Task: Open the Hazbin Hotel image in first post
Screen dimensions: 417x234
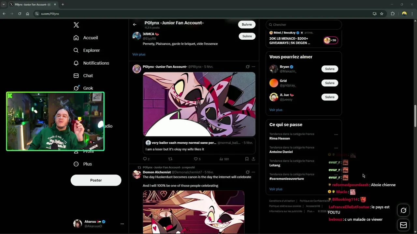Action: [199, 104]
